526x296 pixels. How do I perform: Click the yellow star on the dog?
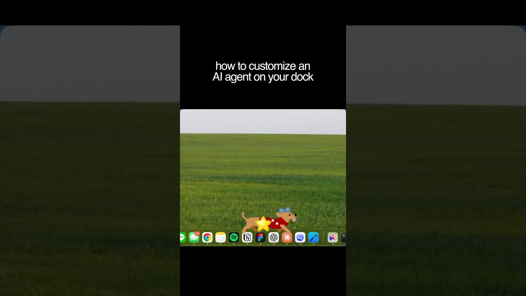pos(263,224)
